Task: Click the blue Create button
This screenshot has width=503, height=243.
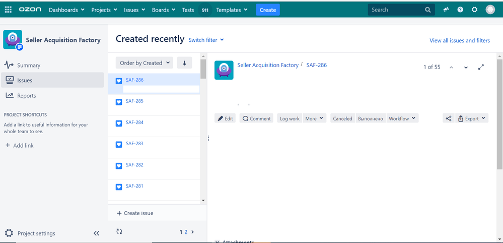Action: (x=268, y=10)
